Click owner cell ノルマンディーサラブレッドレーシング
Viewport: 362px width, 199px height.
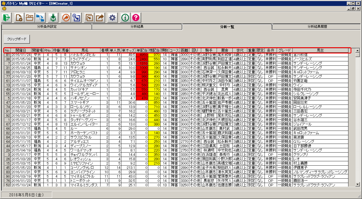320,172
